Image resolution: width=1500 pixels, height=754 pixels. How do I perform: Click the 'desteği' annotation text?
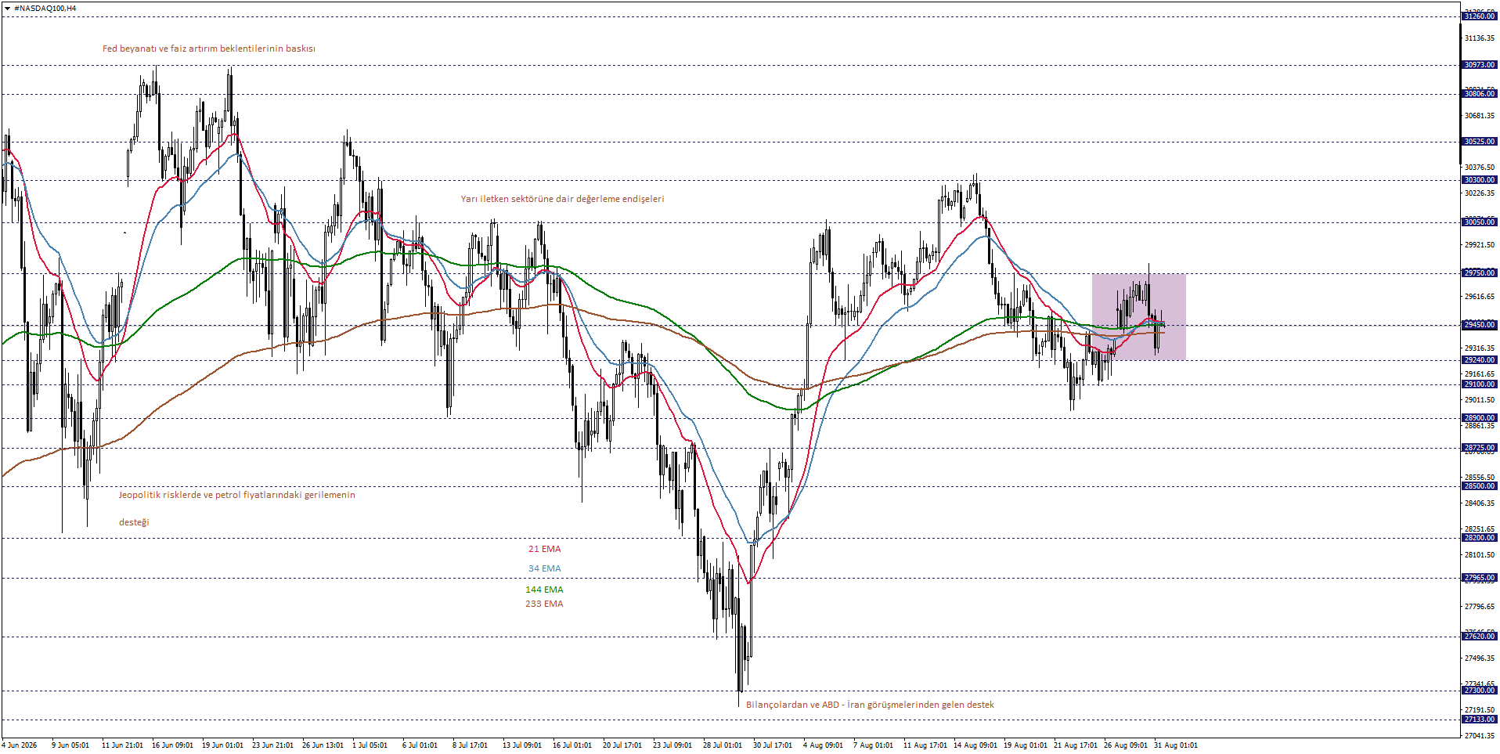(134, 522)
